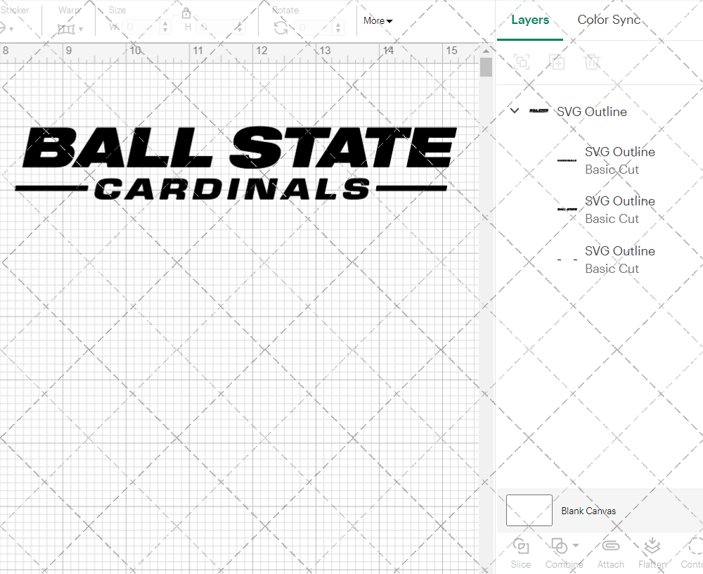Toggle open the Rotate reset icon
The height and width of the screenshot is (574, 703).
(x=279, y=28)
